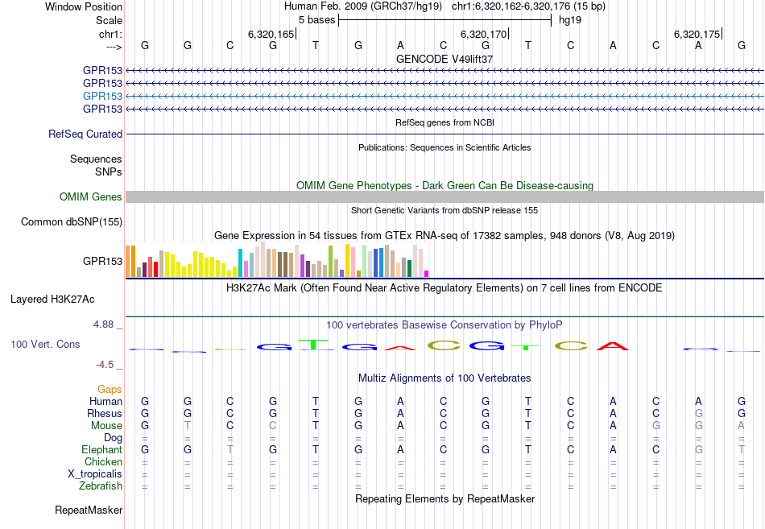The image size is (765, 529).
Task: Click the GENCODE V49lift37 track title
Action: pos(445,59)
